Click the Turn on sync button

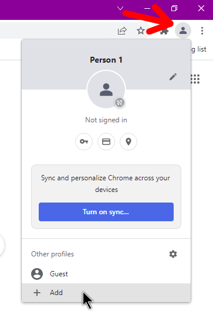point(106,212)
